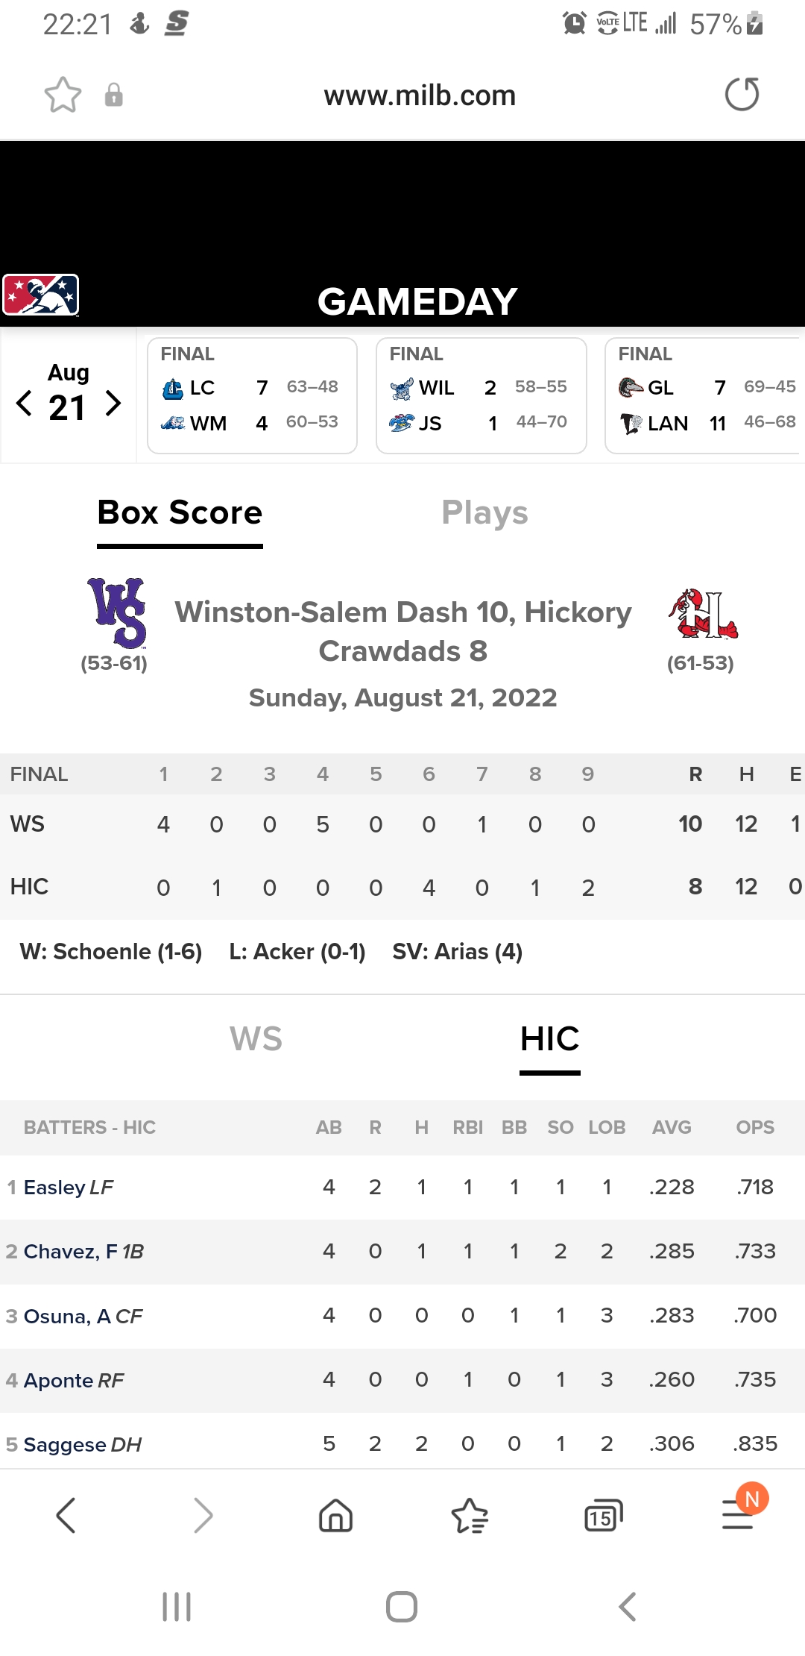Open the browser home page icon
The height and width of the screenshot is (1656, 805).
(x=335, y=1516)
